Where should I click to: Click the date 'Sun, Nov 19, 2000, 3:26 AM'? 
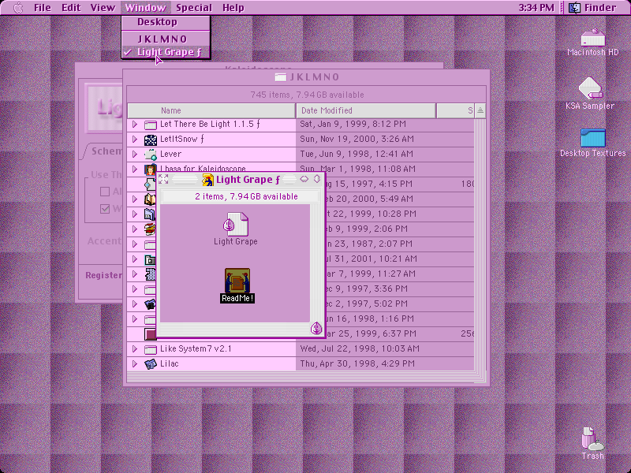[357, 140]
